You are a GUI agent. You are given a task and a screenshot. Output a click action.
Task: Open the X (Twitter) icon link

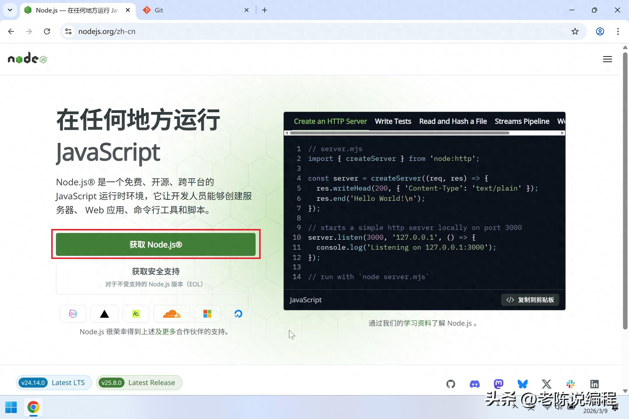point(547,384)
